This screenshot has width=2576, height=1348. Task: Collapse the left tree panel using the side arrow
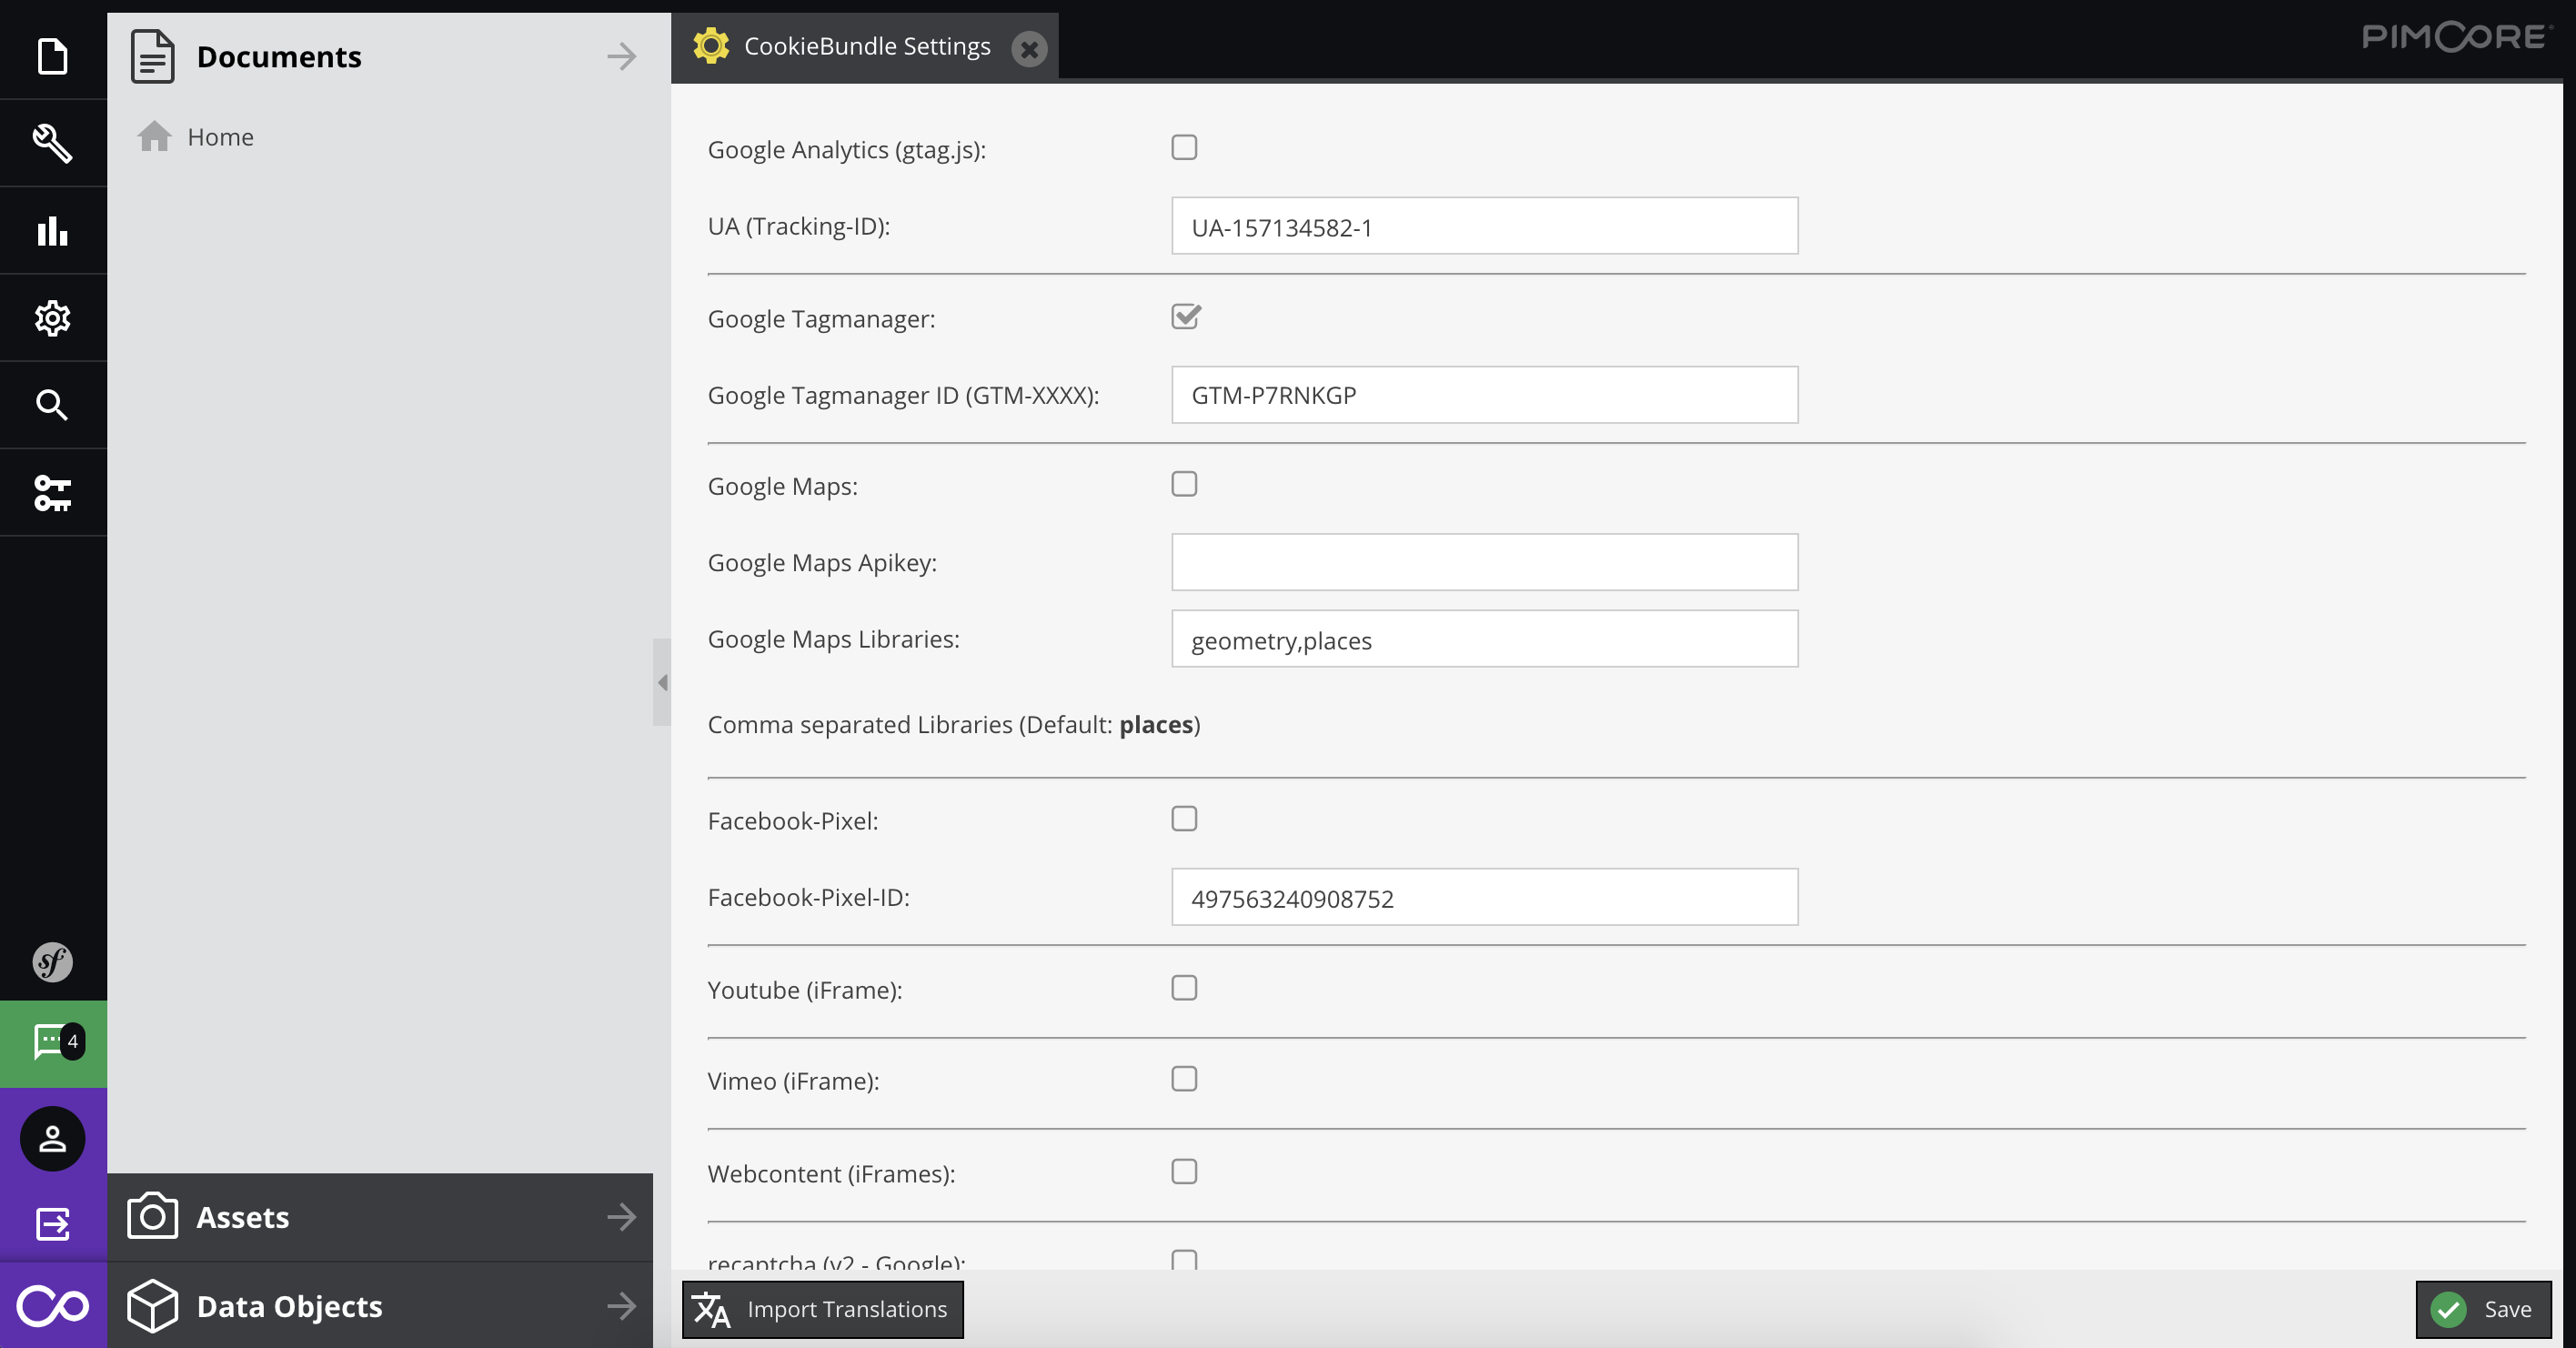(x=662, y=682)
